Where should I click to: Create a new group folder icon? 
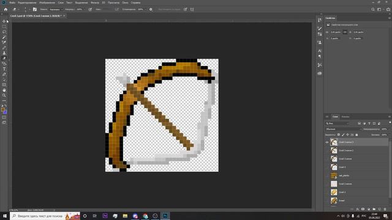pyautogui.click(x=374, y=209)
